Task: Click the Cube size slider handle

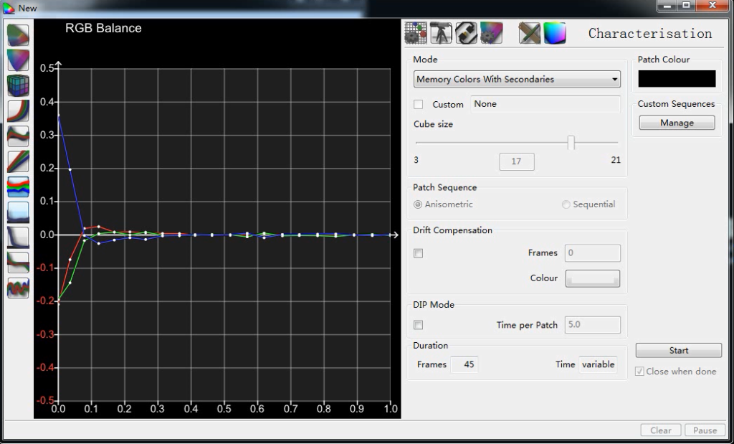Action: pos(571,142)
